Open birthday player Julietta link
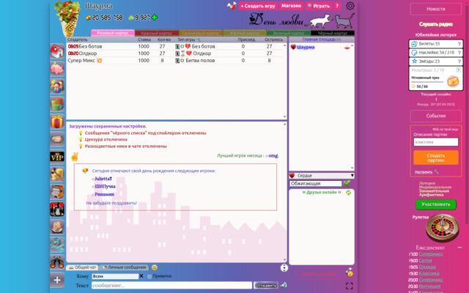 (x=103, y=179)
